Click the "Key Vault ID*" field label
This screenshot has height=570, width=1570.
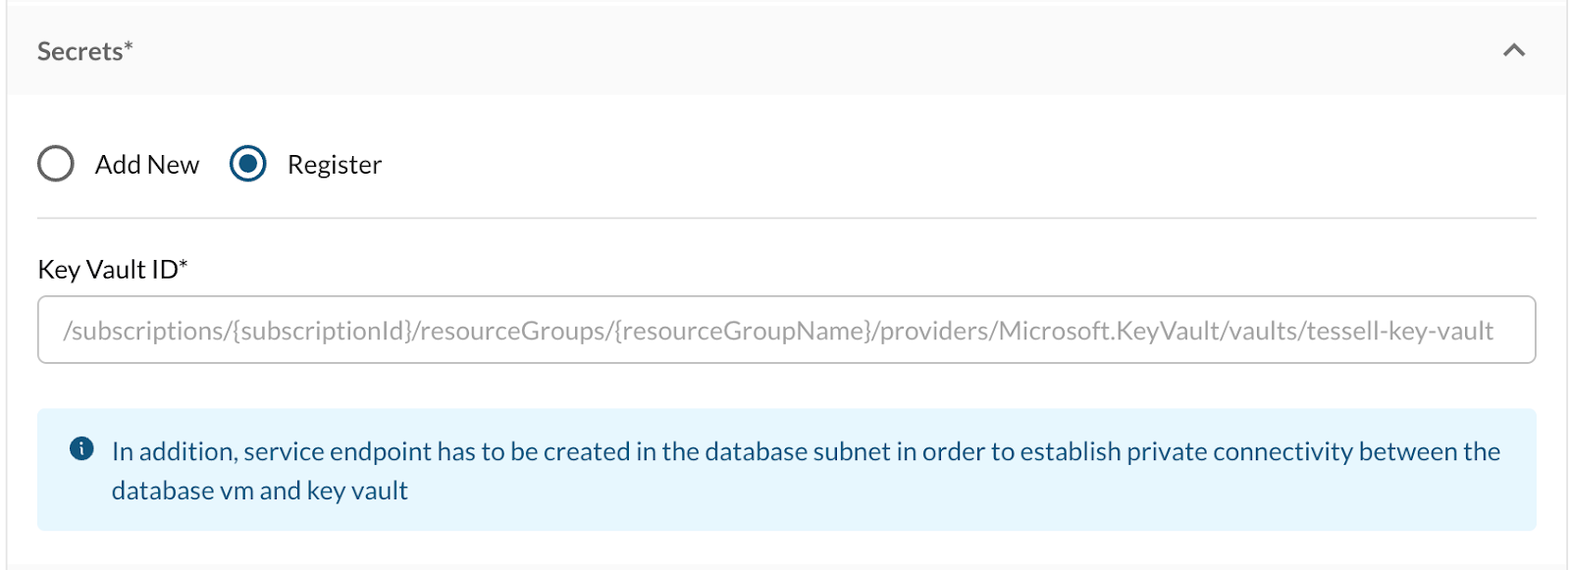(107, 270)
